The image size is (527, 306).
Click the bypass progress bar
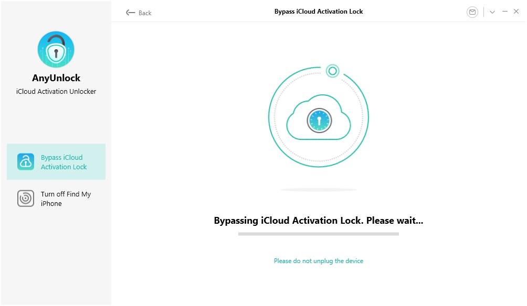coord(318,234)
